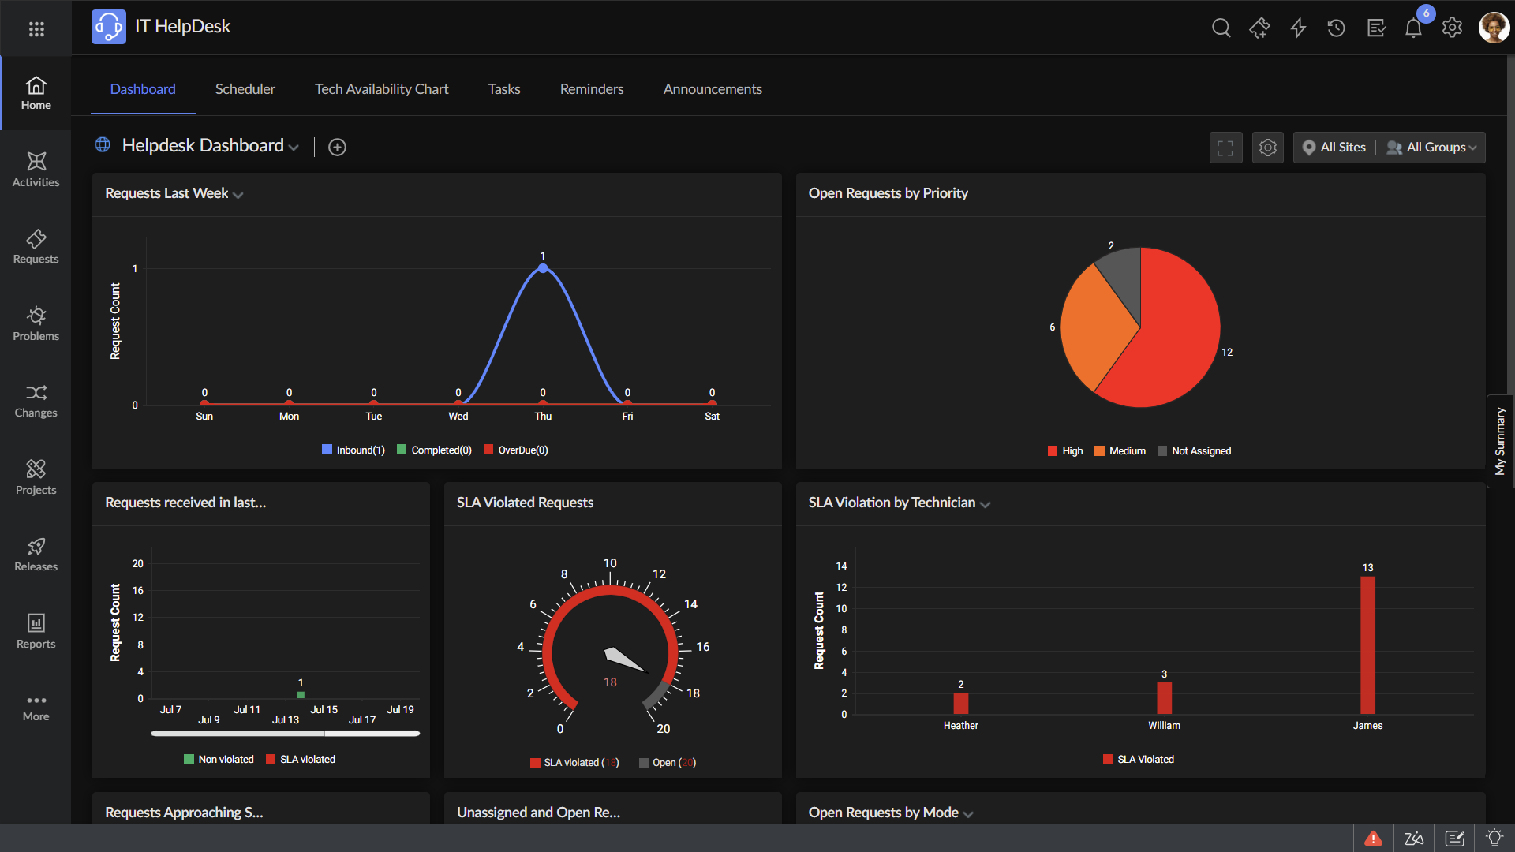
Task: Switch to Scheduler tab
Action: 245,89
